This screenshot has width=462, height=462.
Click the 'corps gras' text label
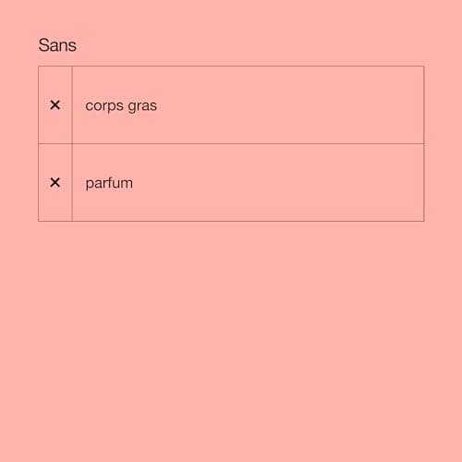121,106
